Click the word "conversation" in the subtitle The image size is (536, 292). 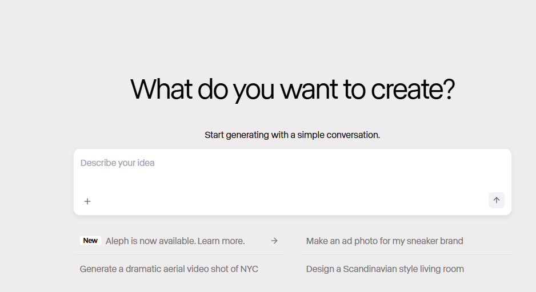pos(354,135)
